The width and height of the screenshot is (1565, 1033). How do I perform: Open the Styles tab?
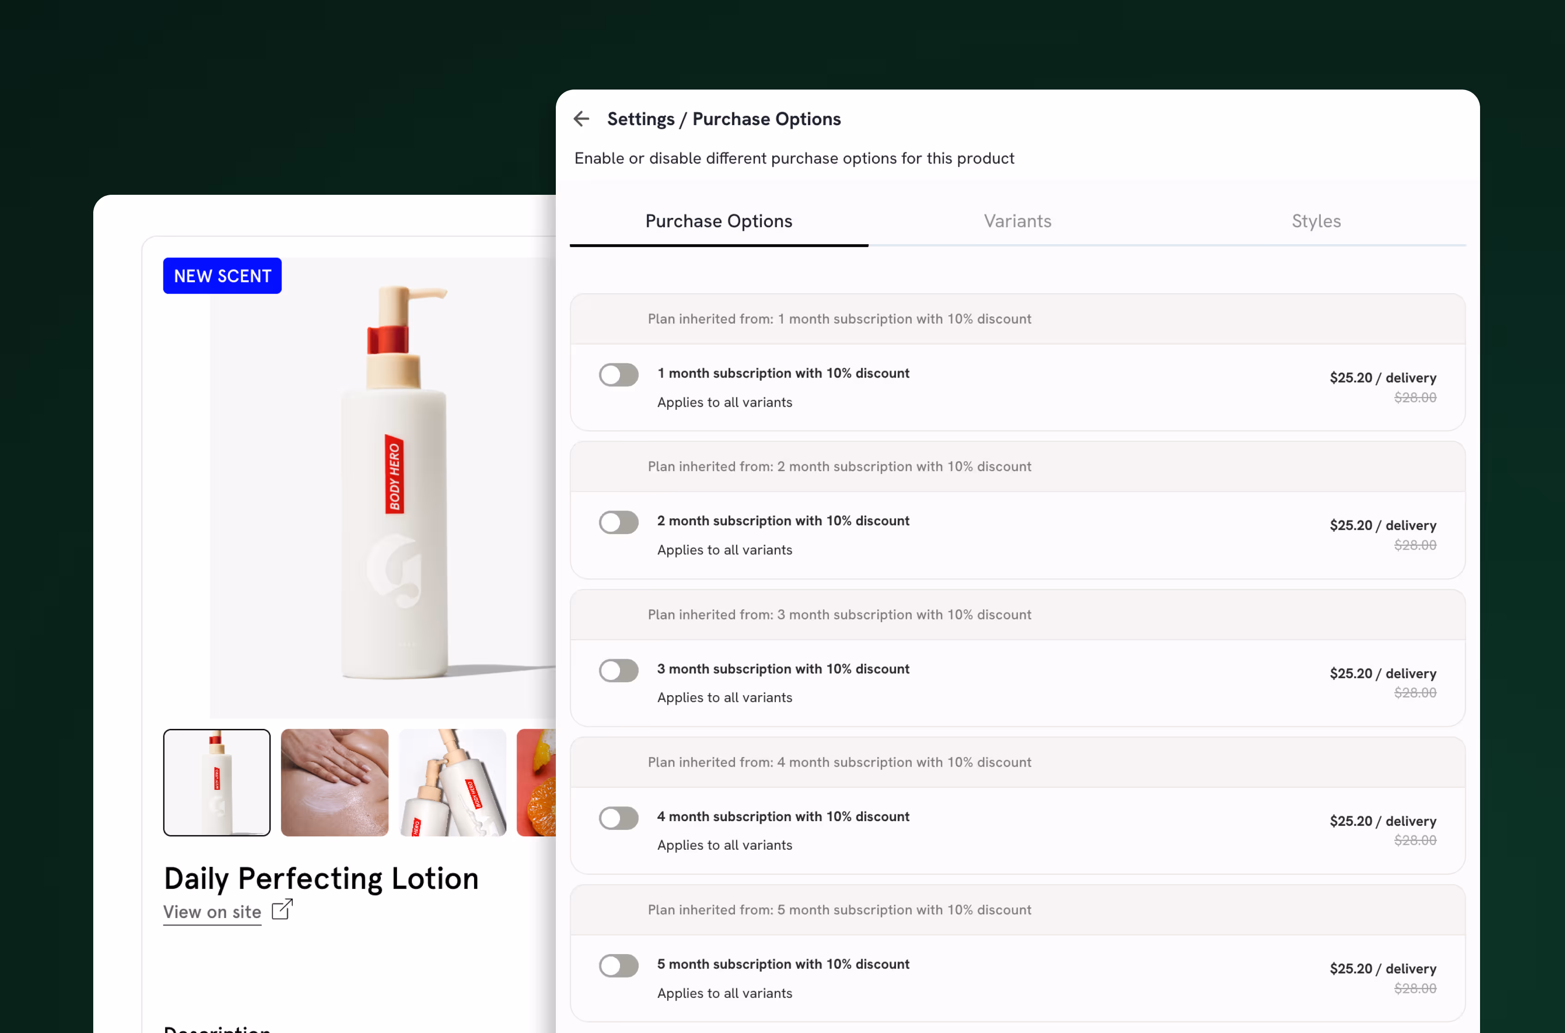coord(1316,222)
